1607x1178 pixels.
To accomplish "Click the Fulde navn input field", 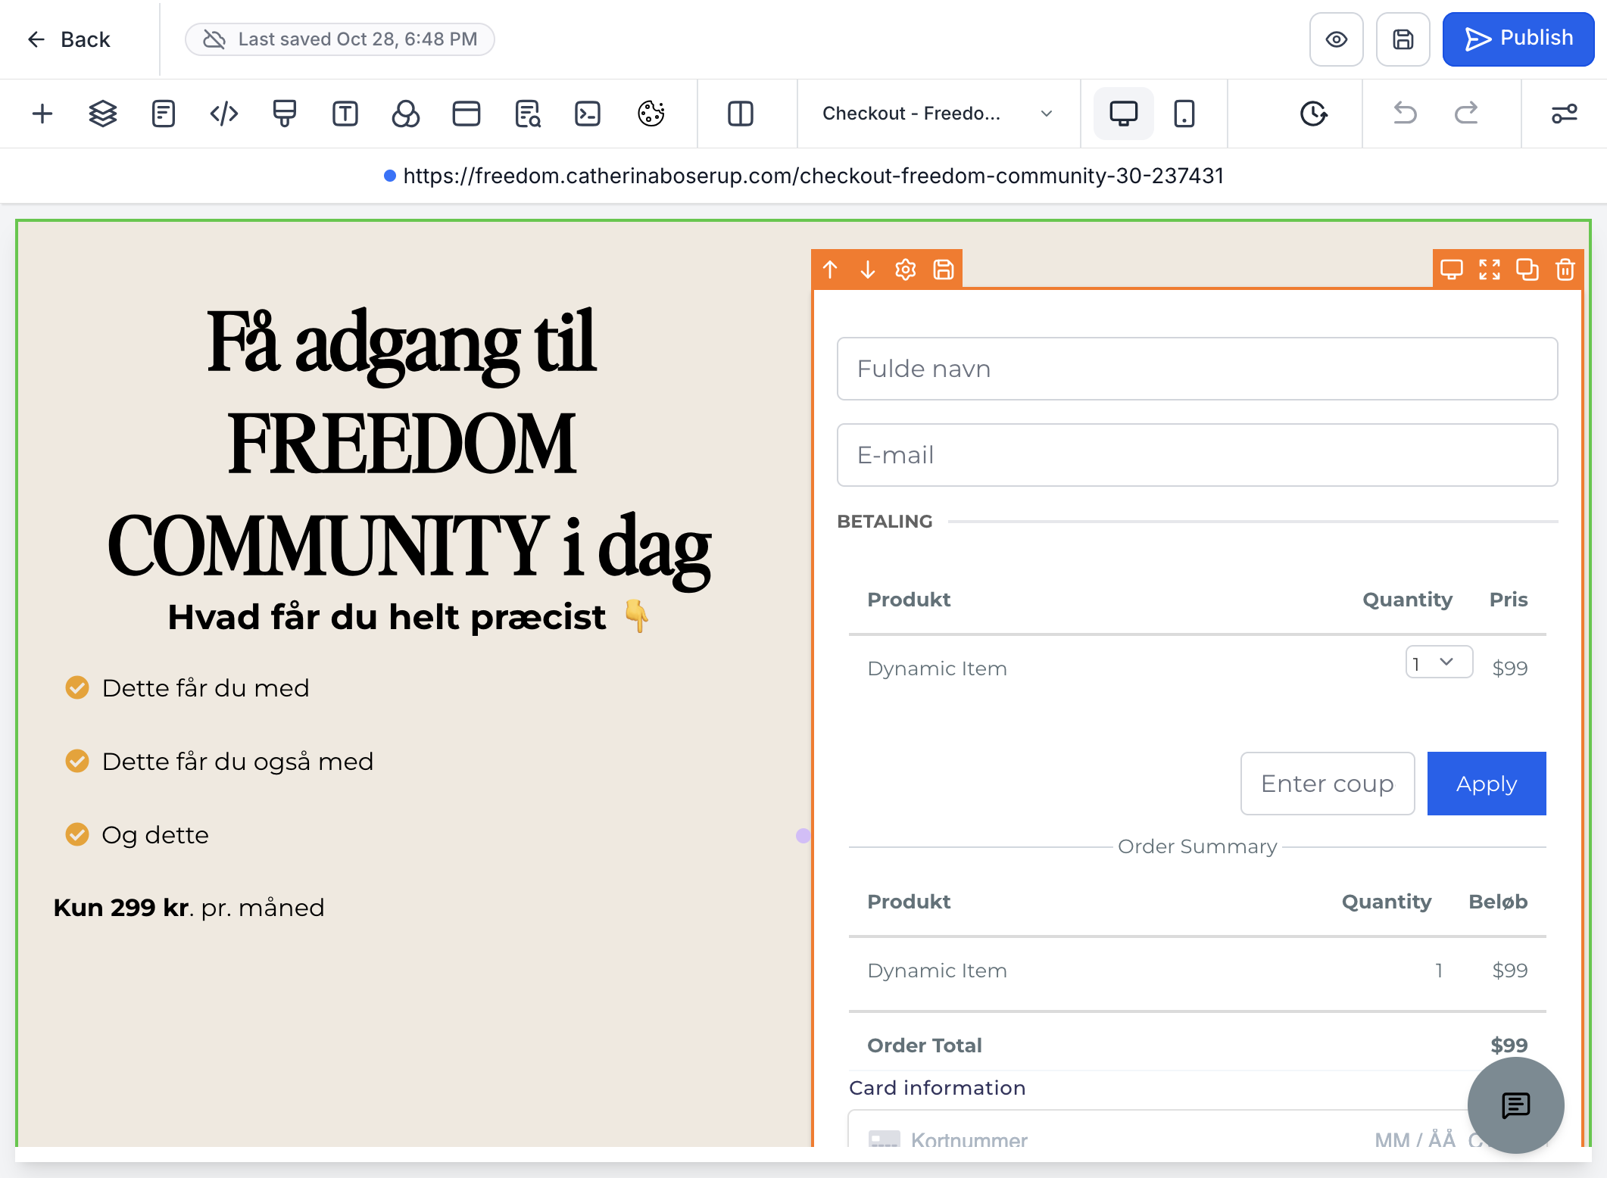I will click(1197, 369).
